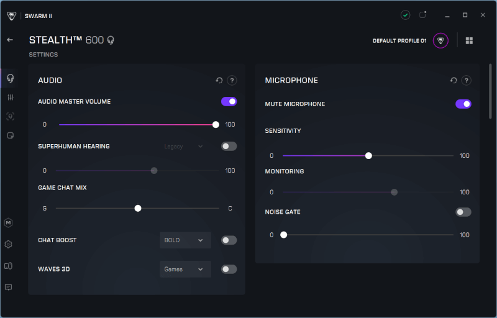The width and height of the screenshot is (497, 318).
Task: Open the equalizer sliders sidebar icon
Action: (11, 98)
